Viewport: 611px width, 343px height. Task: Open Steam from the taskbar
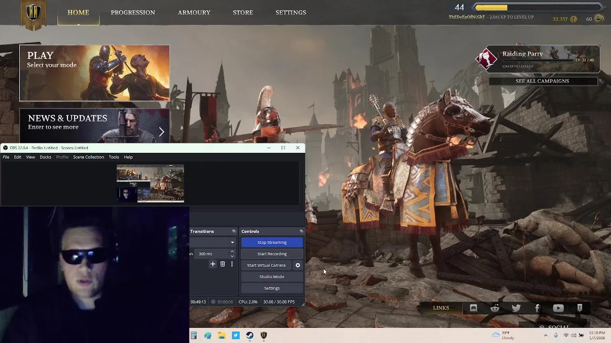pyautogui.click(x=250, y=335)
